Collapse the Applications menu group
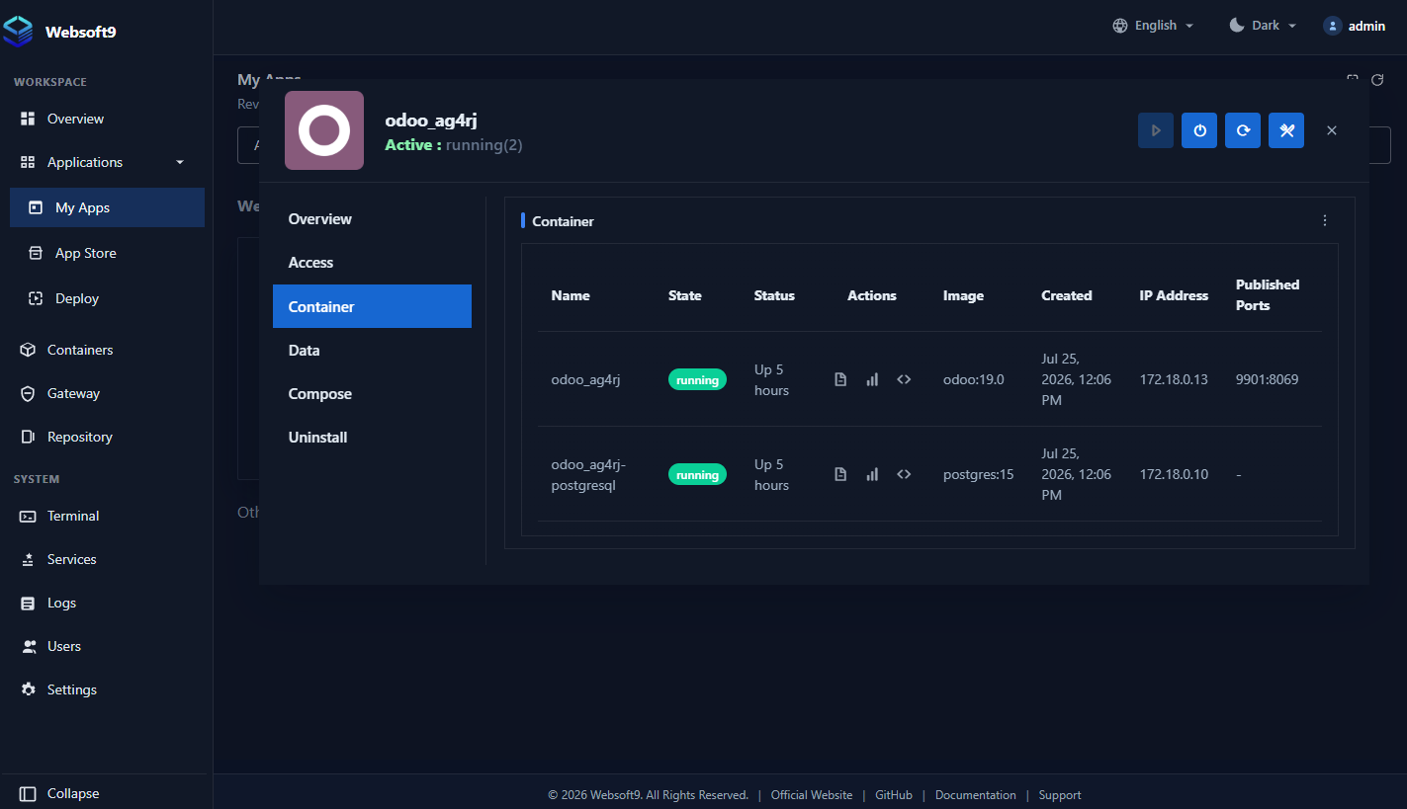Image resolution: width=1407 pixels, height=809 pixels. click(180, 162)
